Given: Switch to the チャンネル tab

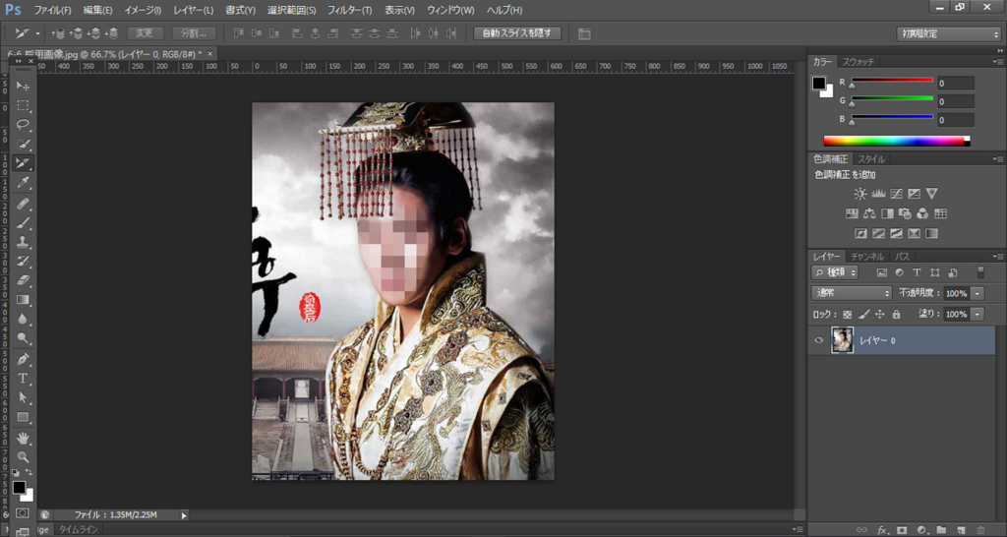Looking at the screenshot, I should [867, 257].
